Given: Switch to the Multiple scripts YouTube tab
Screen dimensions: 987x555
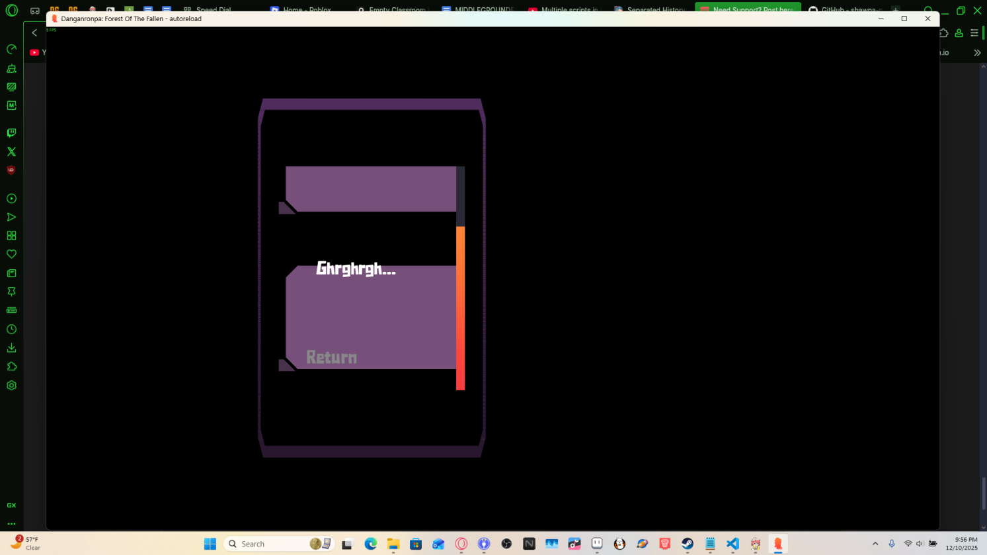Looking at the screenshot, I should click(563, 10).
